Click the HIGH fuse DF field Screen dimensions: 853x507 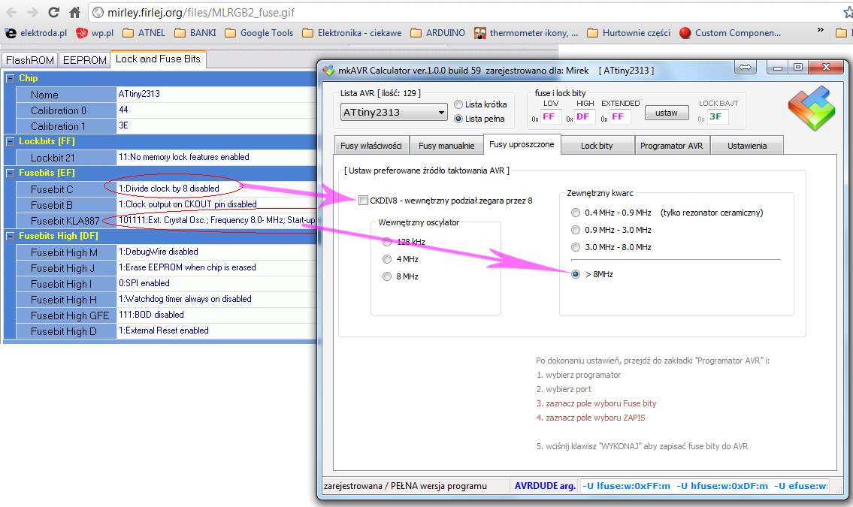[x=584, y=117]
